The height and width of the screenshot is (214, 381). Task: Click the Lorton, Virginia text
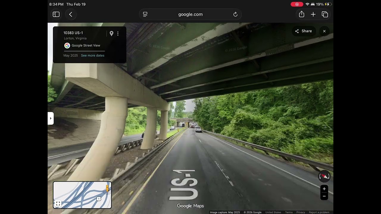75,38
